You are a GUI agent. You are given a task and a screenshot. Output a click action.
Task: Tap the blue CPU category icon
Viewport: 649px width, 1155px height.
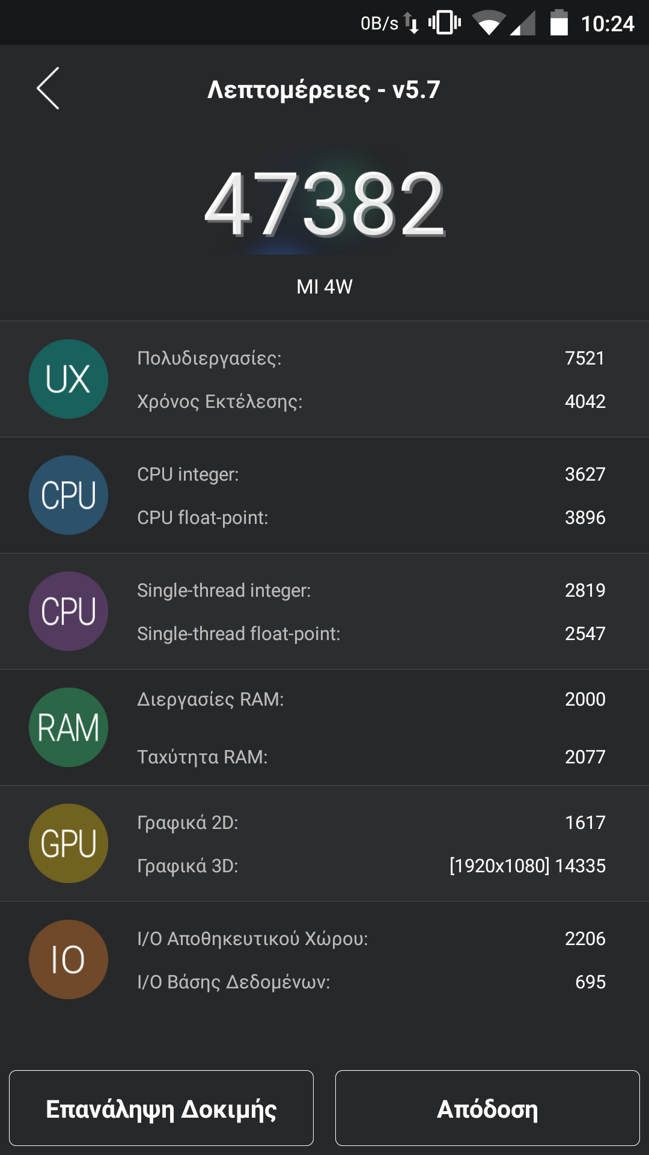[x=69, y=495]
